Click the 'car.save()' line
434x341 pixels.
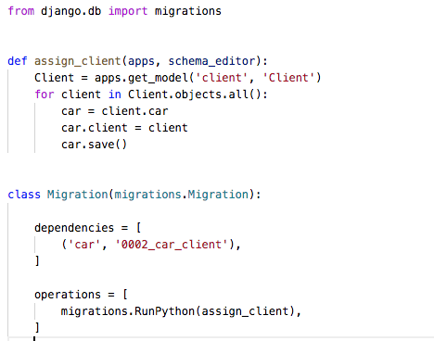click(94, 145)
